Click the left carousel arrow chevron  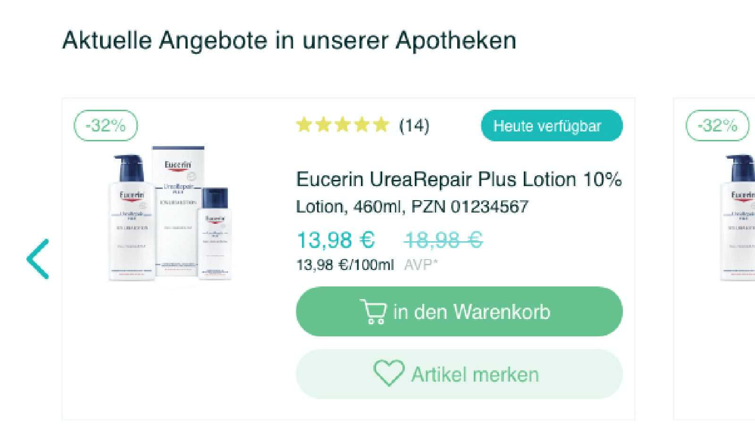tap(38, 259)
